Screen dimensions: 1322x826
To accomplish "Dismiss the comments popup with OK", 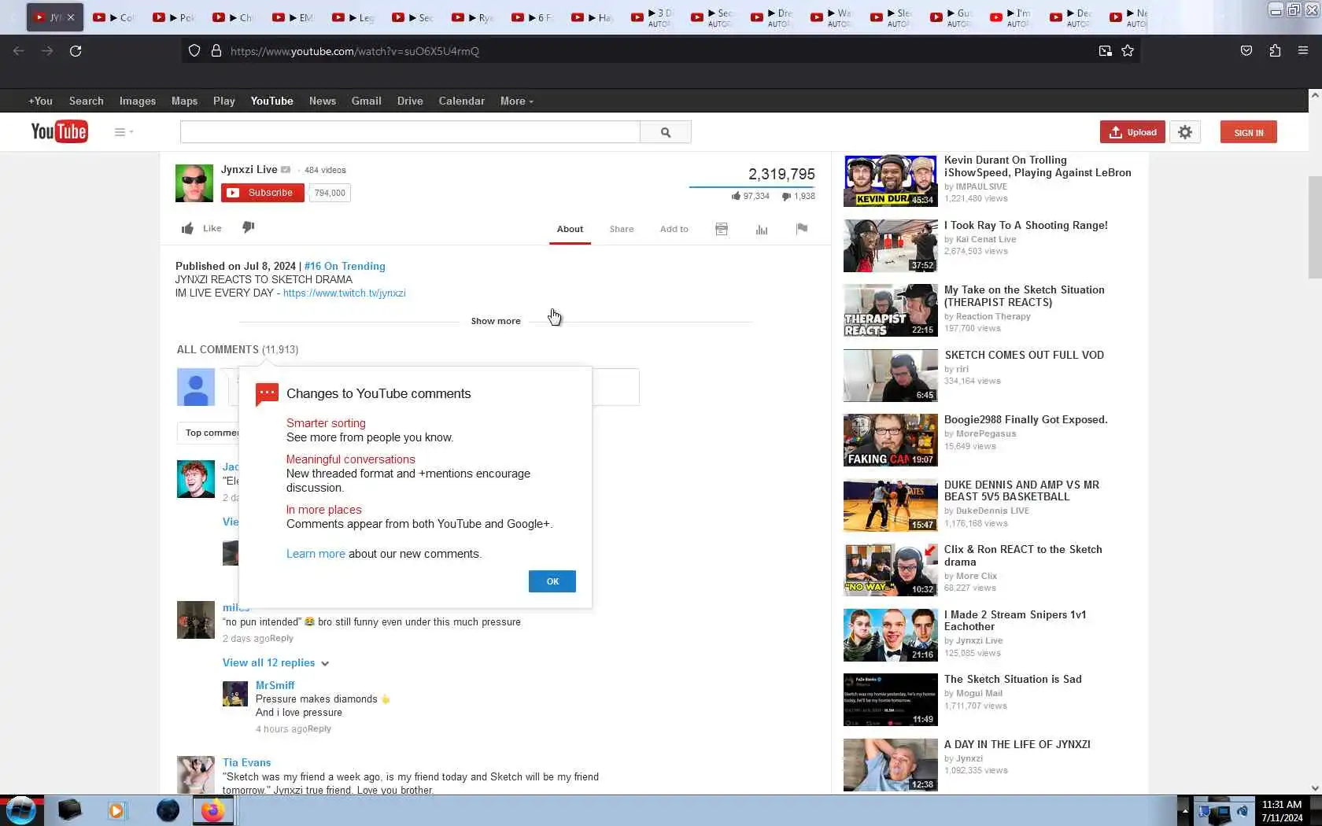I will (552, 581).
